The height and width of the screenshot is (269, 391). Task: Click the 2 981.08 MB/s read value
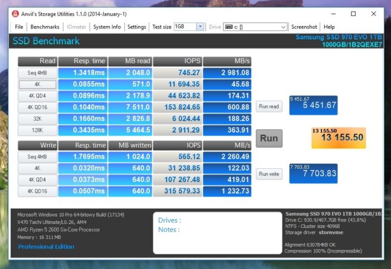click(x=227, y=73)
